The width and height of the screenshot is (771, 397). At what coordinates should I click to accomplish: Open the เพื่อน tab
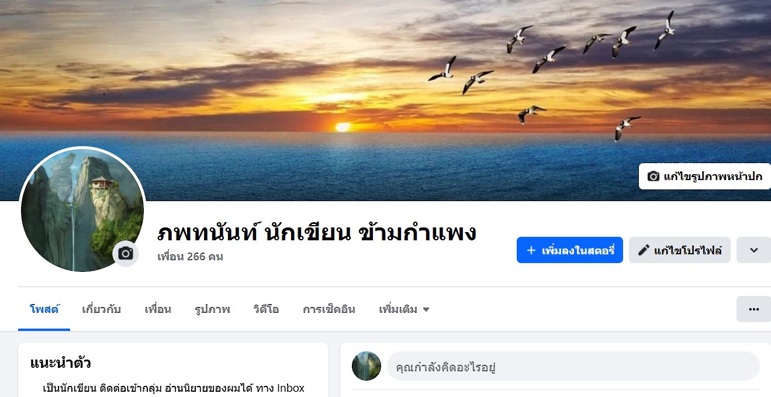(158, 309)
